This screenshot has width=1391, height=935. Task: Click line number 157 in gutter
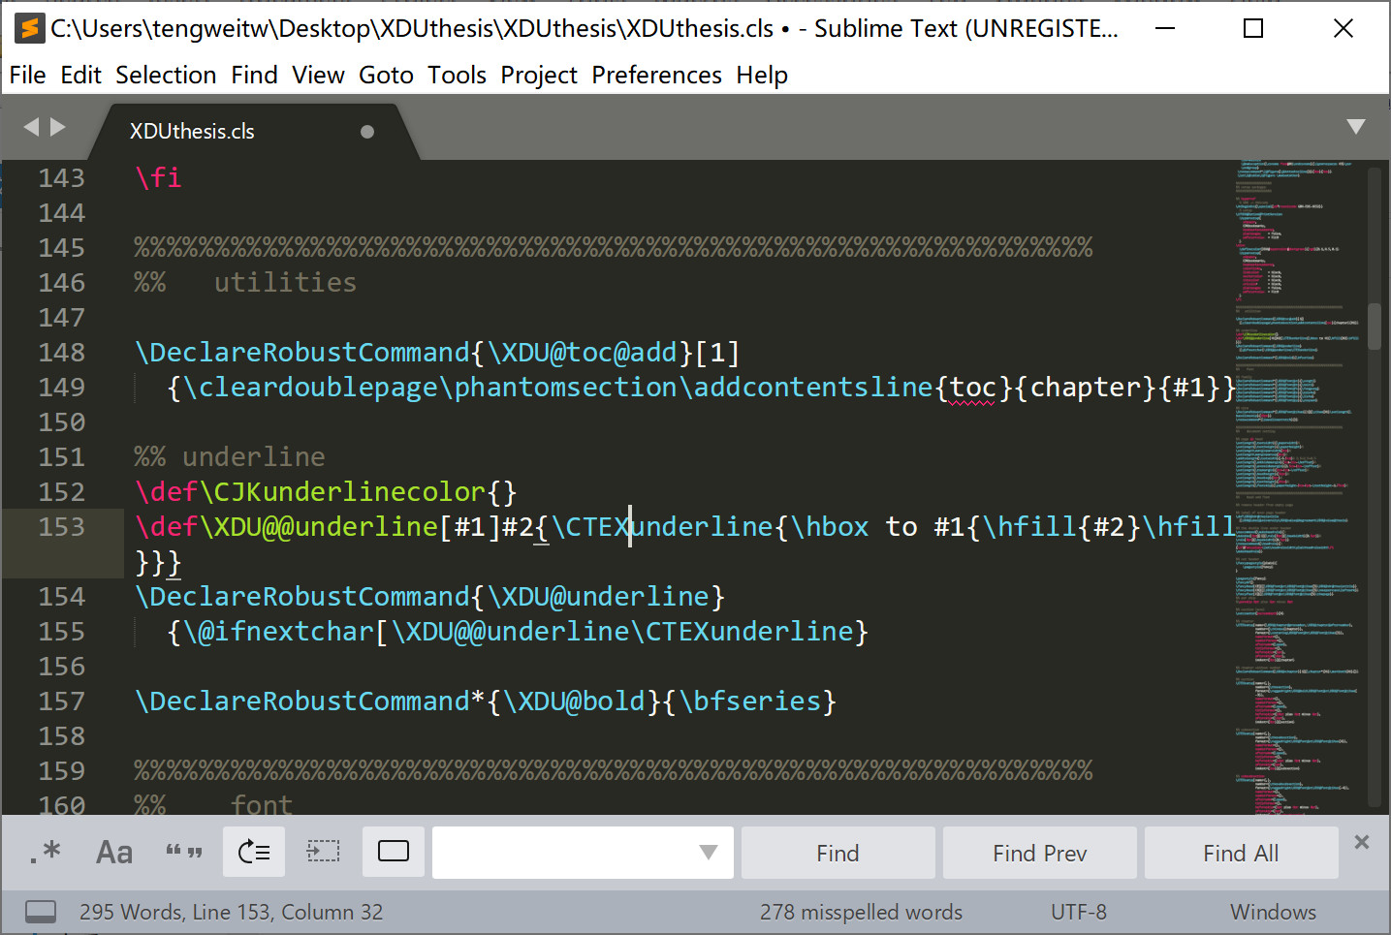coord(61,701)
